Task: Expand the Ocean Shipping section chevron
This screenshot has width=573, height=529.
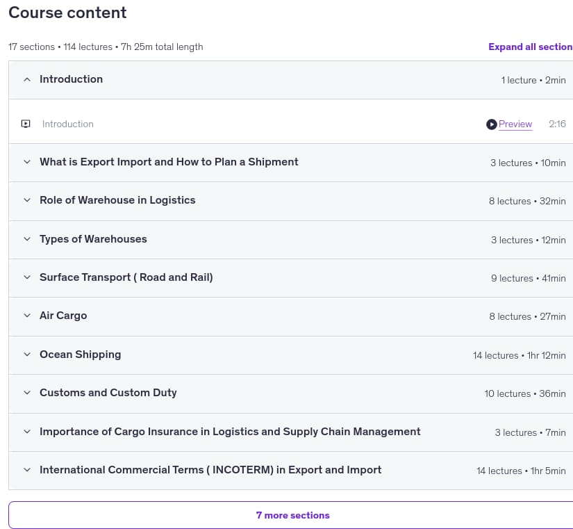Action: coord(27,355)
